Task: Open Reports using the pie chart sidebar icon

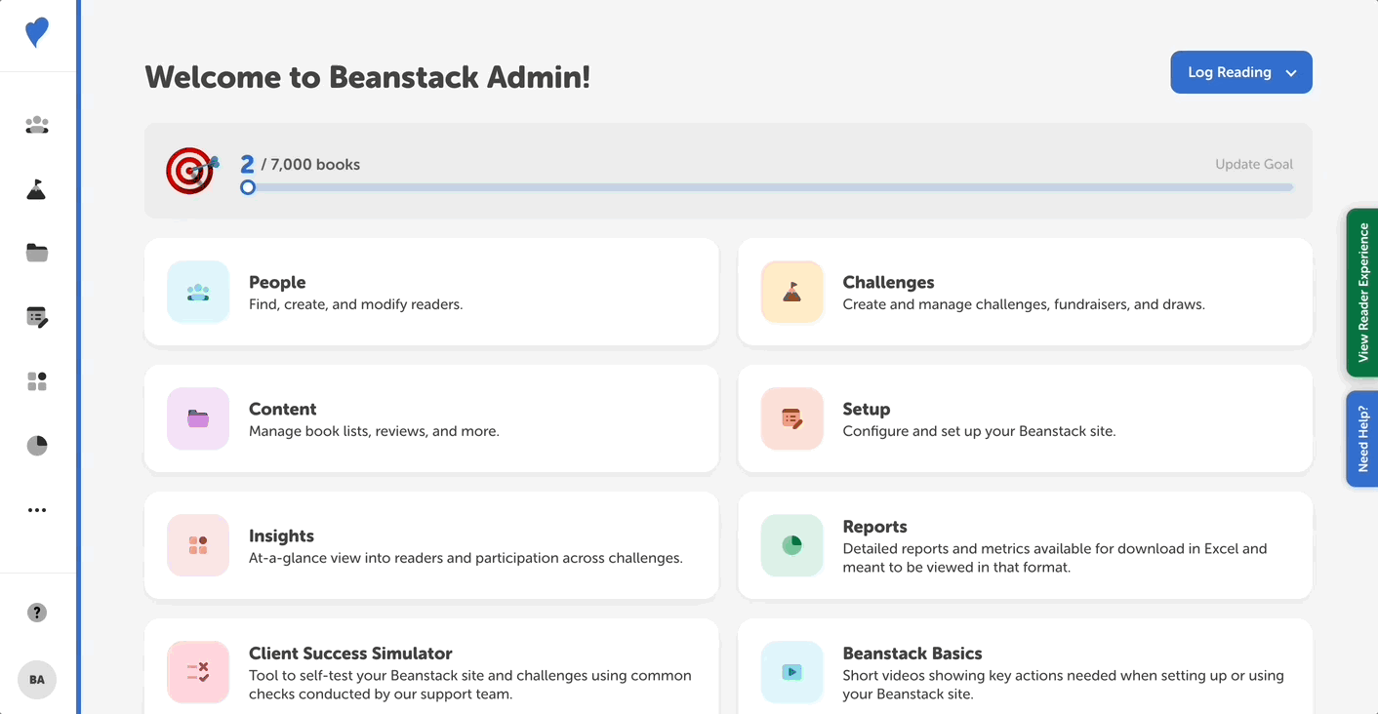Action: click(x=36, y=445)
